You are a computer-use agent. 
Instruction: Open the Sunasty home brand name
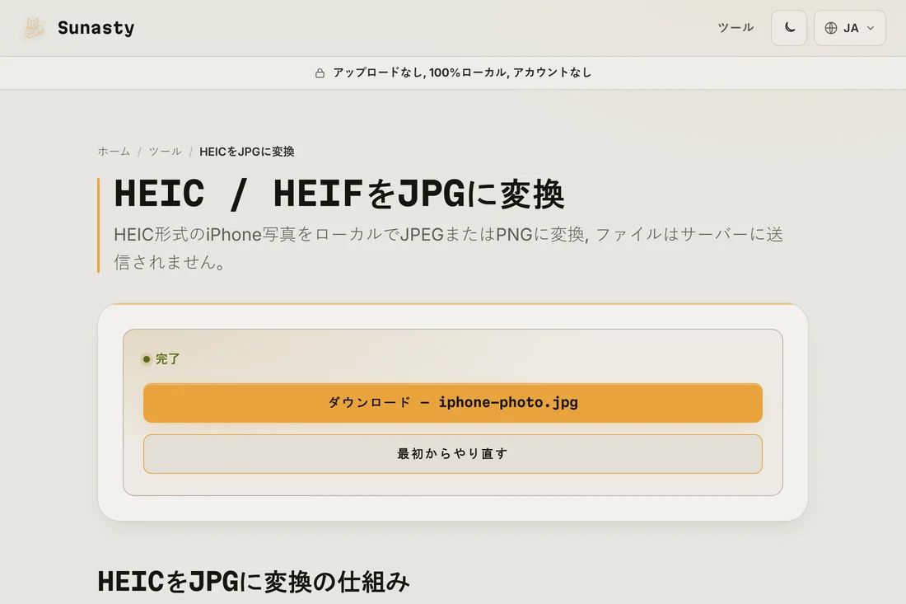(96, 28)
